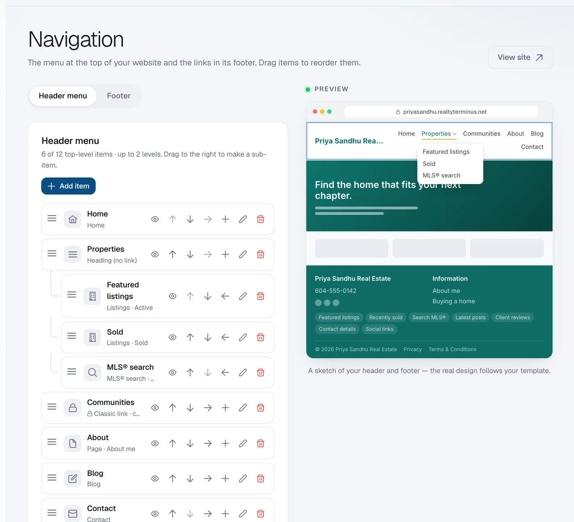The width and height of the screenshot is (574, 522).
Task: Open View site link
Action: pyautogui.click(x=520, y=57)
